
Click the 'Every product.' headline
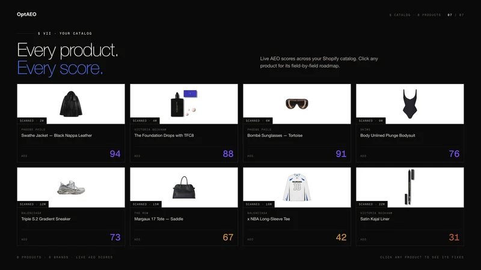[67, 50]
